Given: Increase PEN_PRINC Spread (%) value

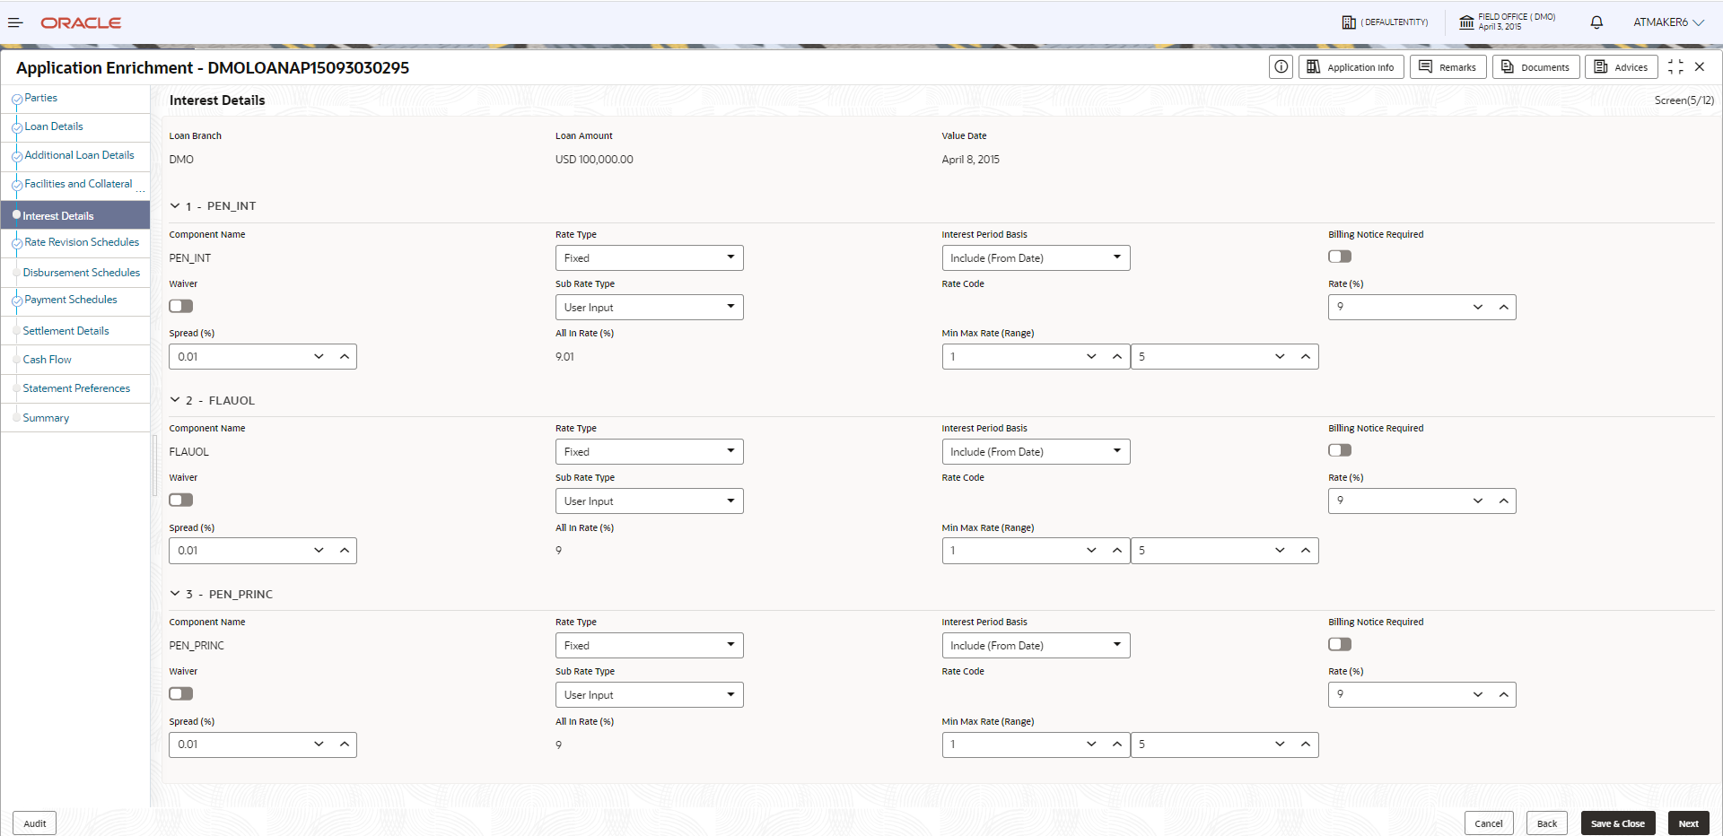Looking at the screenshot, I should click(345, 744).
